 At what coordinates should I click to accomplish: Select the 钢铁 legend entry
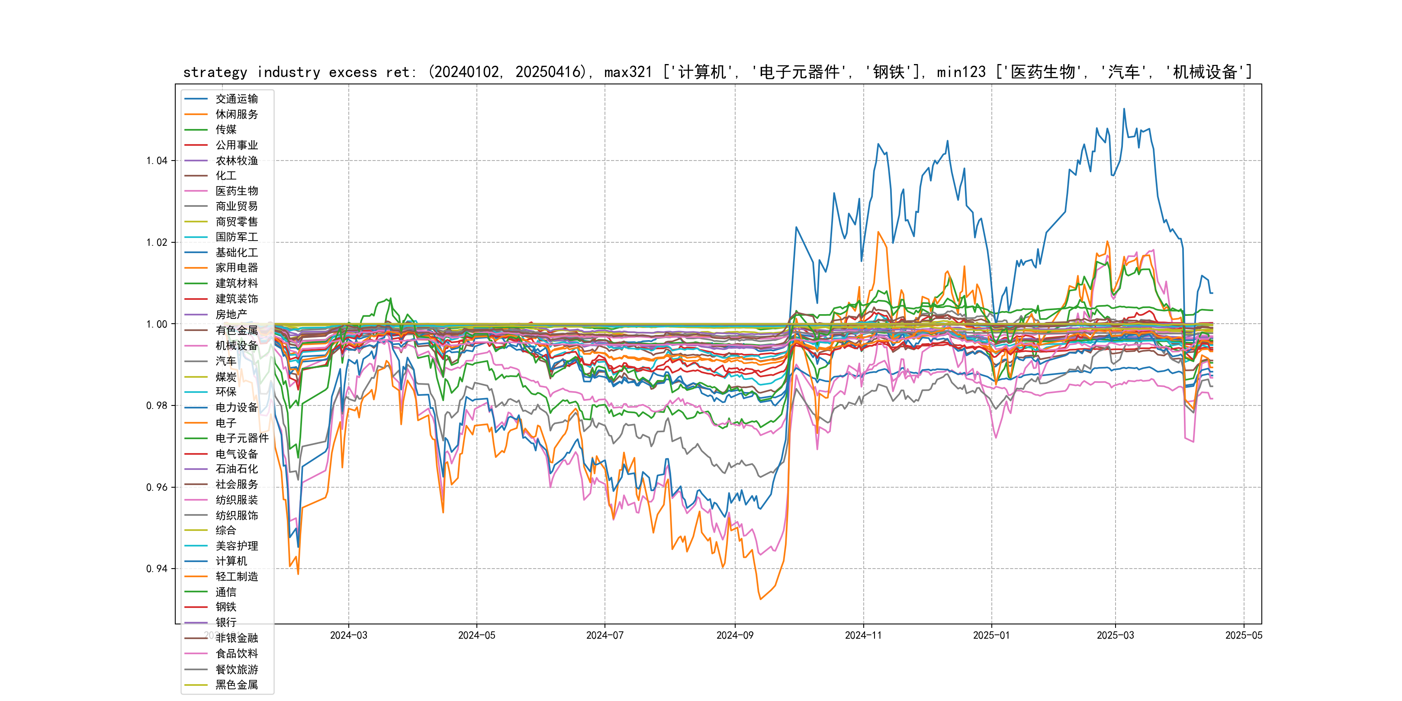[226, 607]
